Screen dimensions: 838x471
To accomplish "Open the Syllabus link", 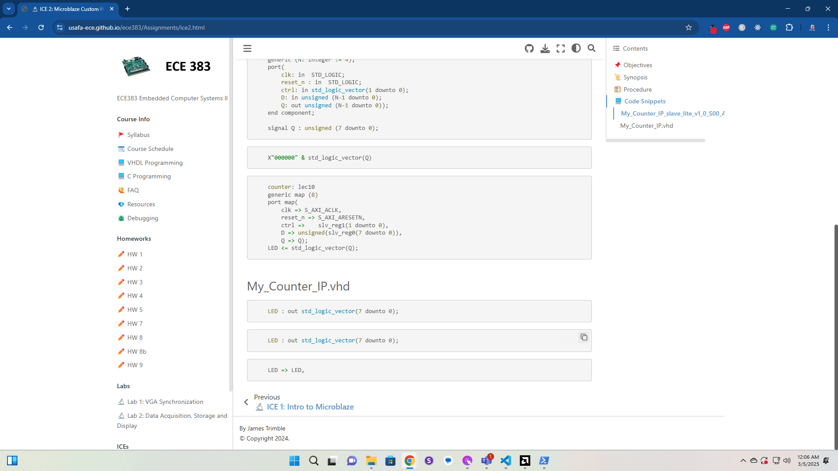I will tap(138, 135).
